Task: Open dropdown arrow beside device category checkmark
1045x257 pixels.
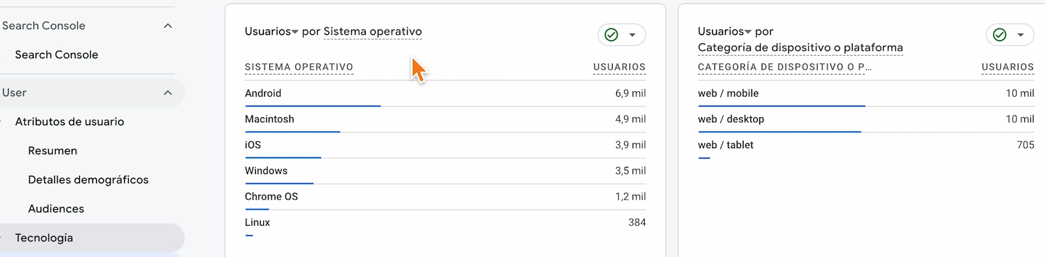Action: point(1021,35)
